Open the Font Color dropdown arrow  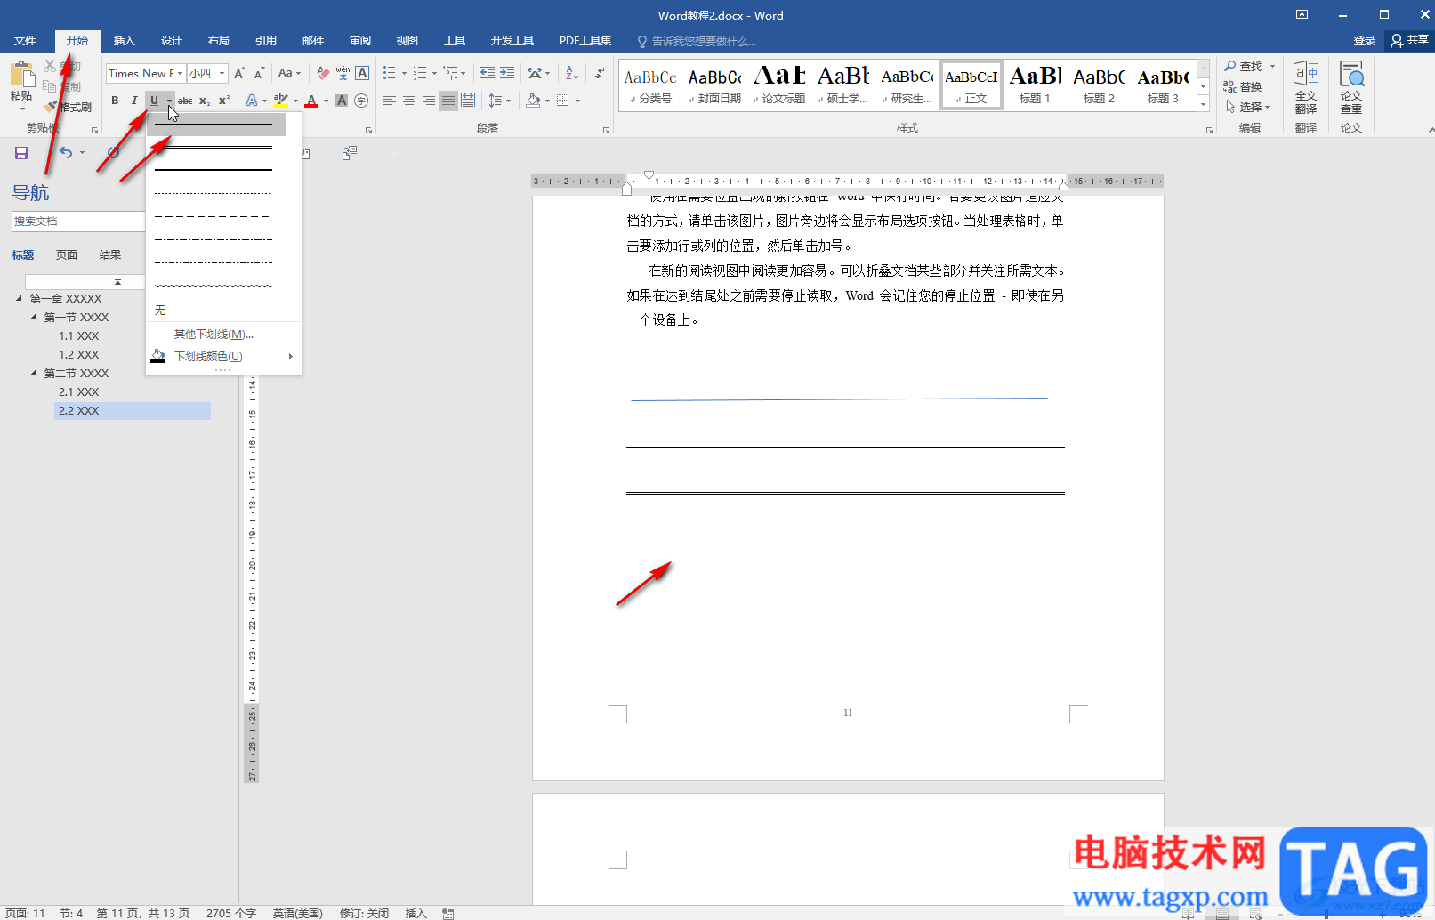point(326,101)
